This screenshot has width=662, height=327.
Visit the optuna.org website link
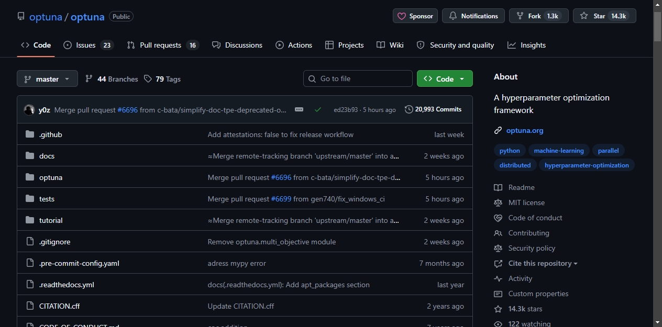pyautogui.click(x=525, y=131)
